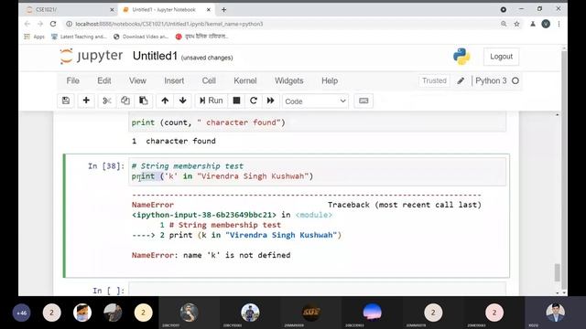Open the browser extensions icon
This screenshot has height=329, width=586.
533,24
